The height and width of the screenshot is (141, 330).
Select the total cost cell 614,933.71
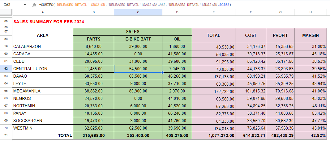point(251,135)
